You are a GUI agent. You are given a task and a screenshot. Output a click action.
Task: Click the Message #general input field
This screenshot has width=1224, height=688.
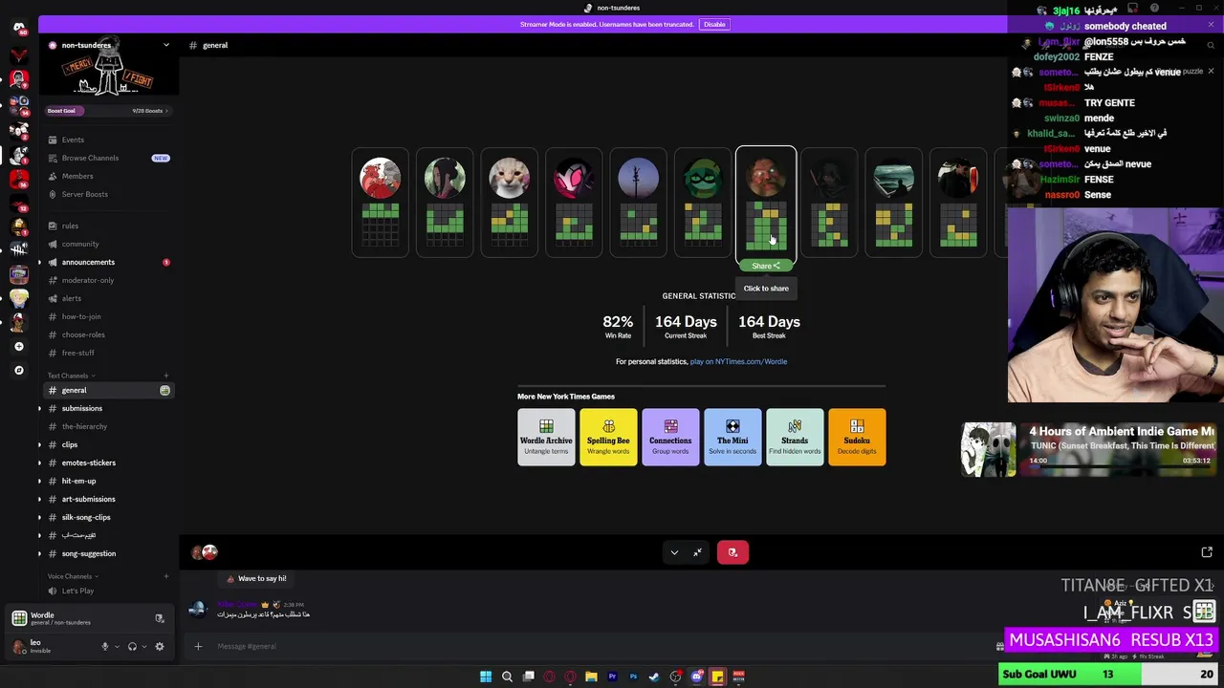pos(593,646)
